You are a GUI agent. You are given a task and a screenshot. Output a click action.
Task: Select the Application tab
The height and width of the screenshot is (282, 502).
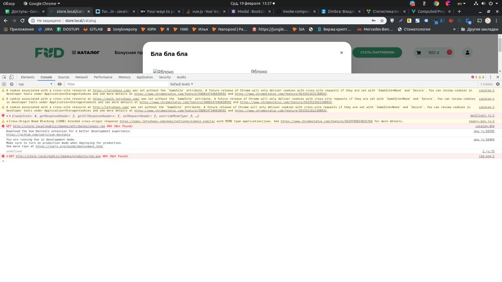click(x=145, y=77)
